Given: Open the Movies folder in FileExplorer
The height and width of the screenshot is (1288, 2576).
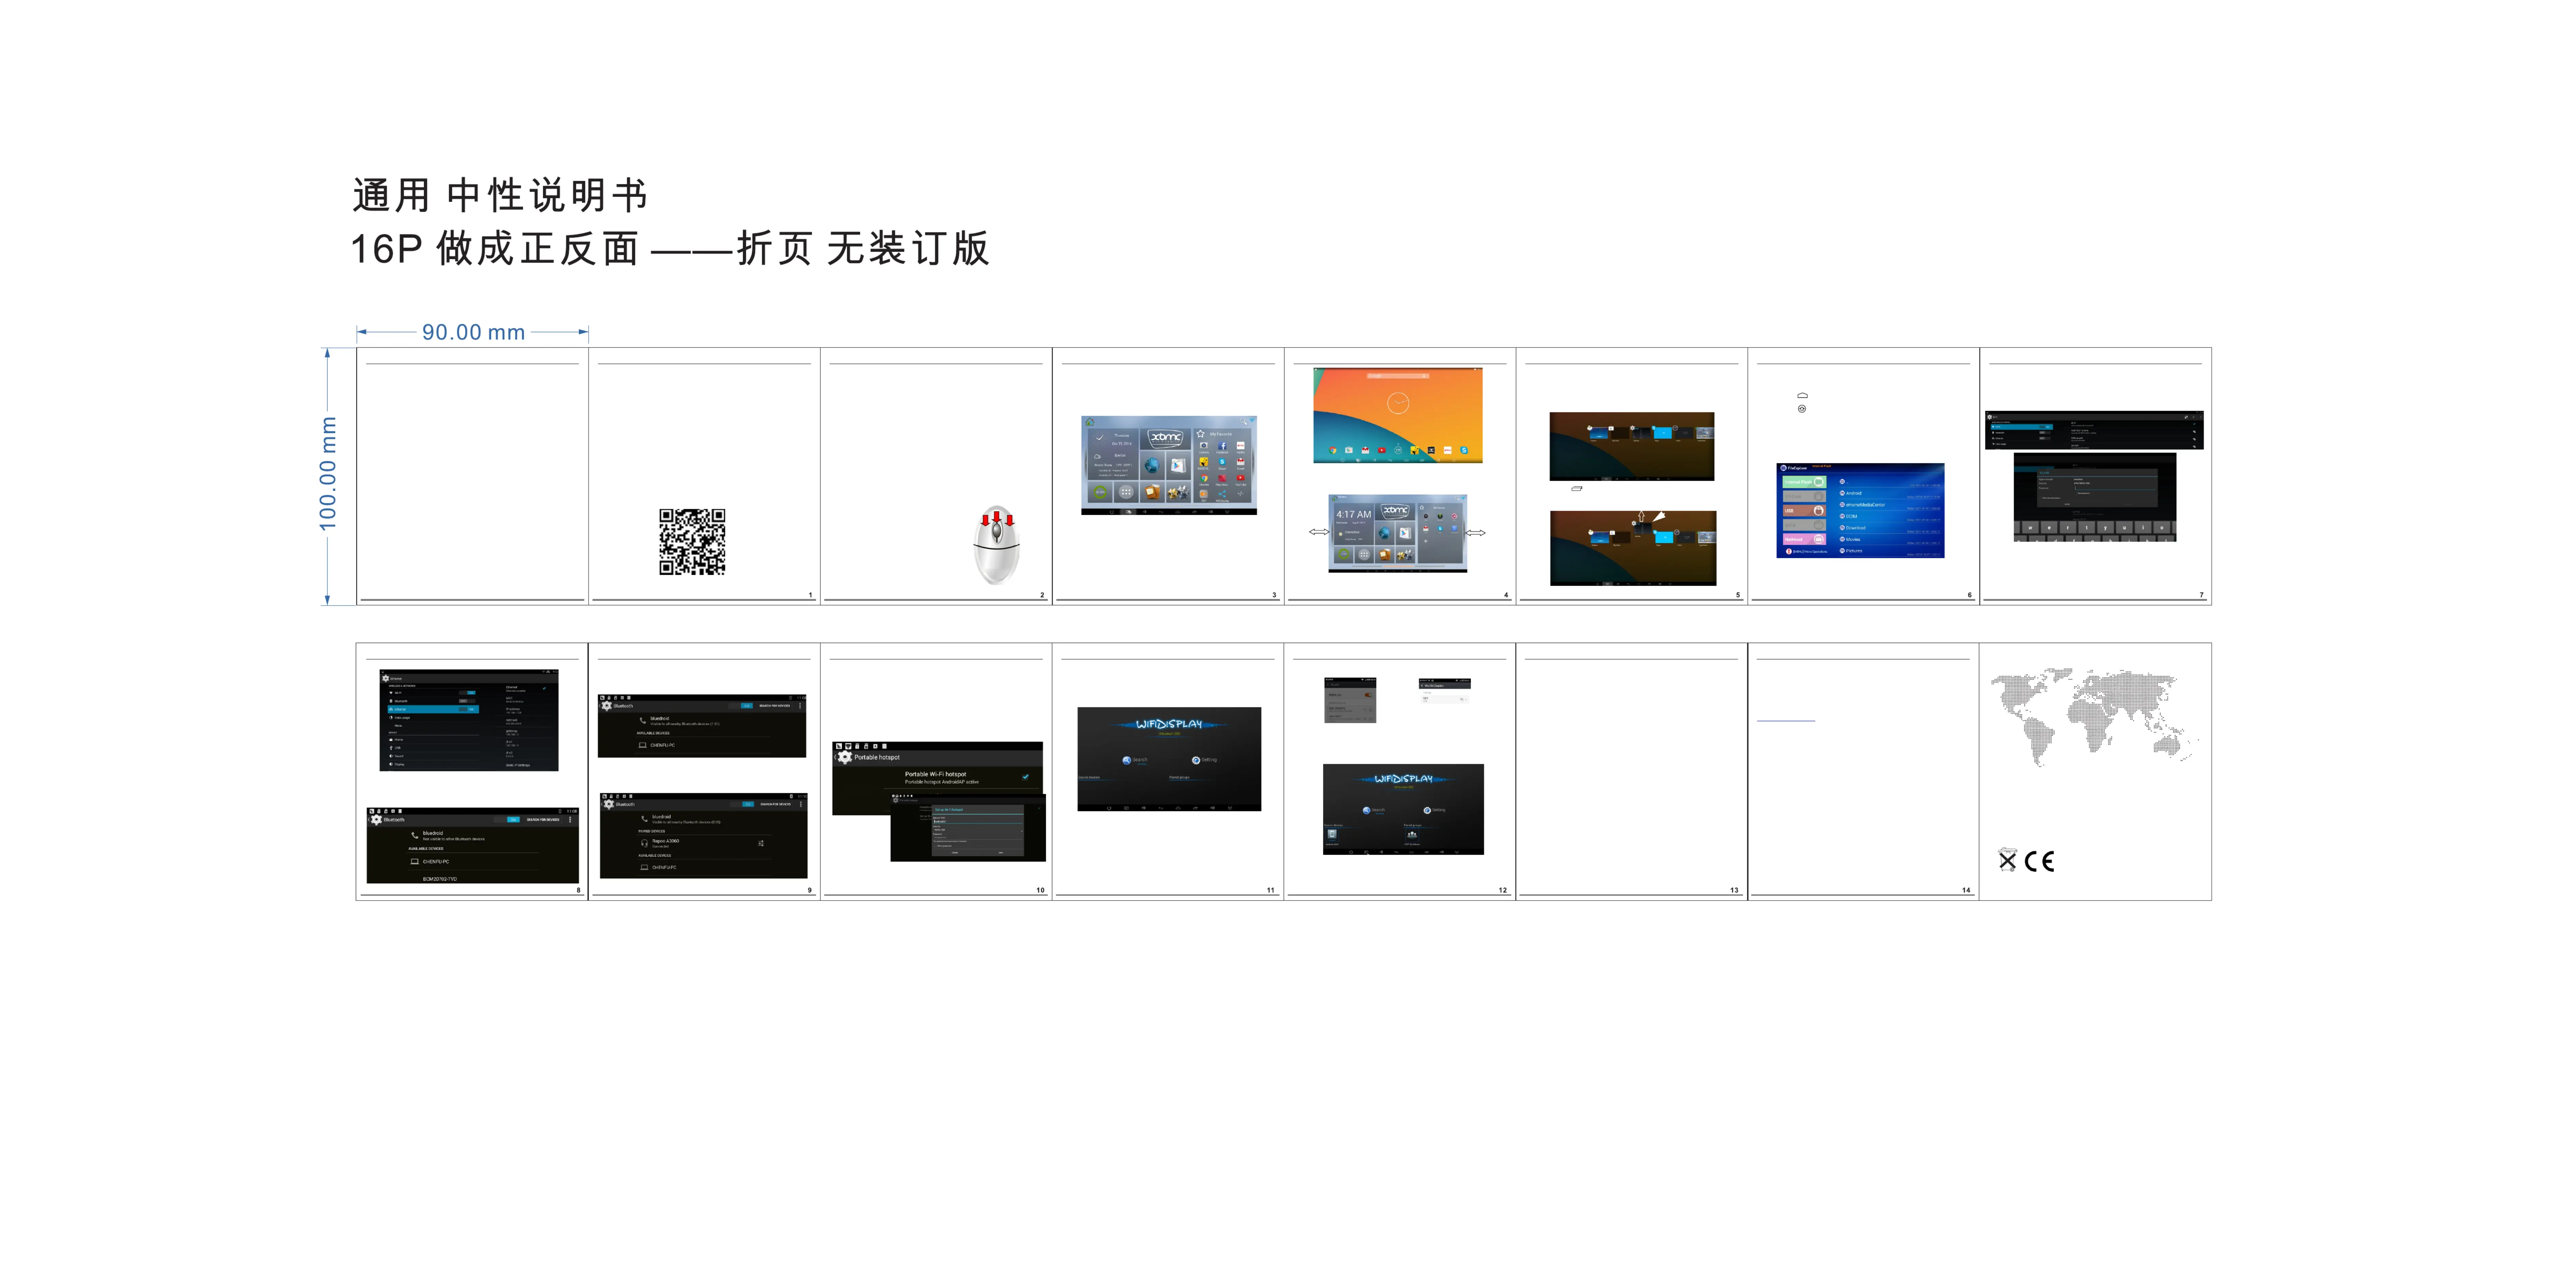Looking at the screenshot, I should (1853, 539).
